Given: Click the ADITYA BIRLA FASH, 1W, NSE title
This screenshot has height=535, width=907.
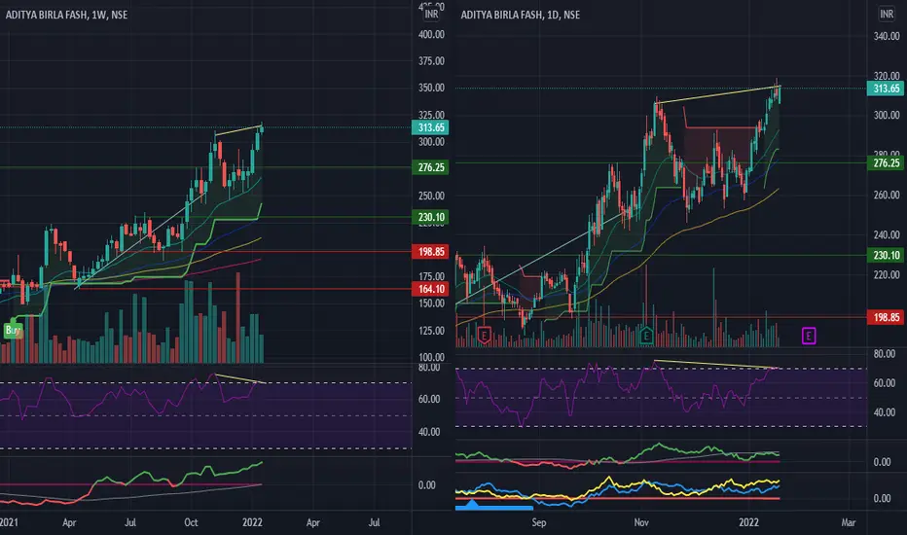Looking at the screenshot, I should click(66, 15).
